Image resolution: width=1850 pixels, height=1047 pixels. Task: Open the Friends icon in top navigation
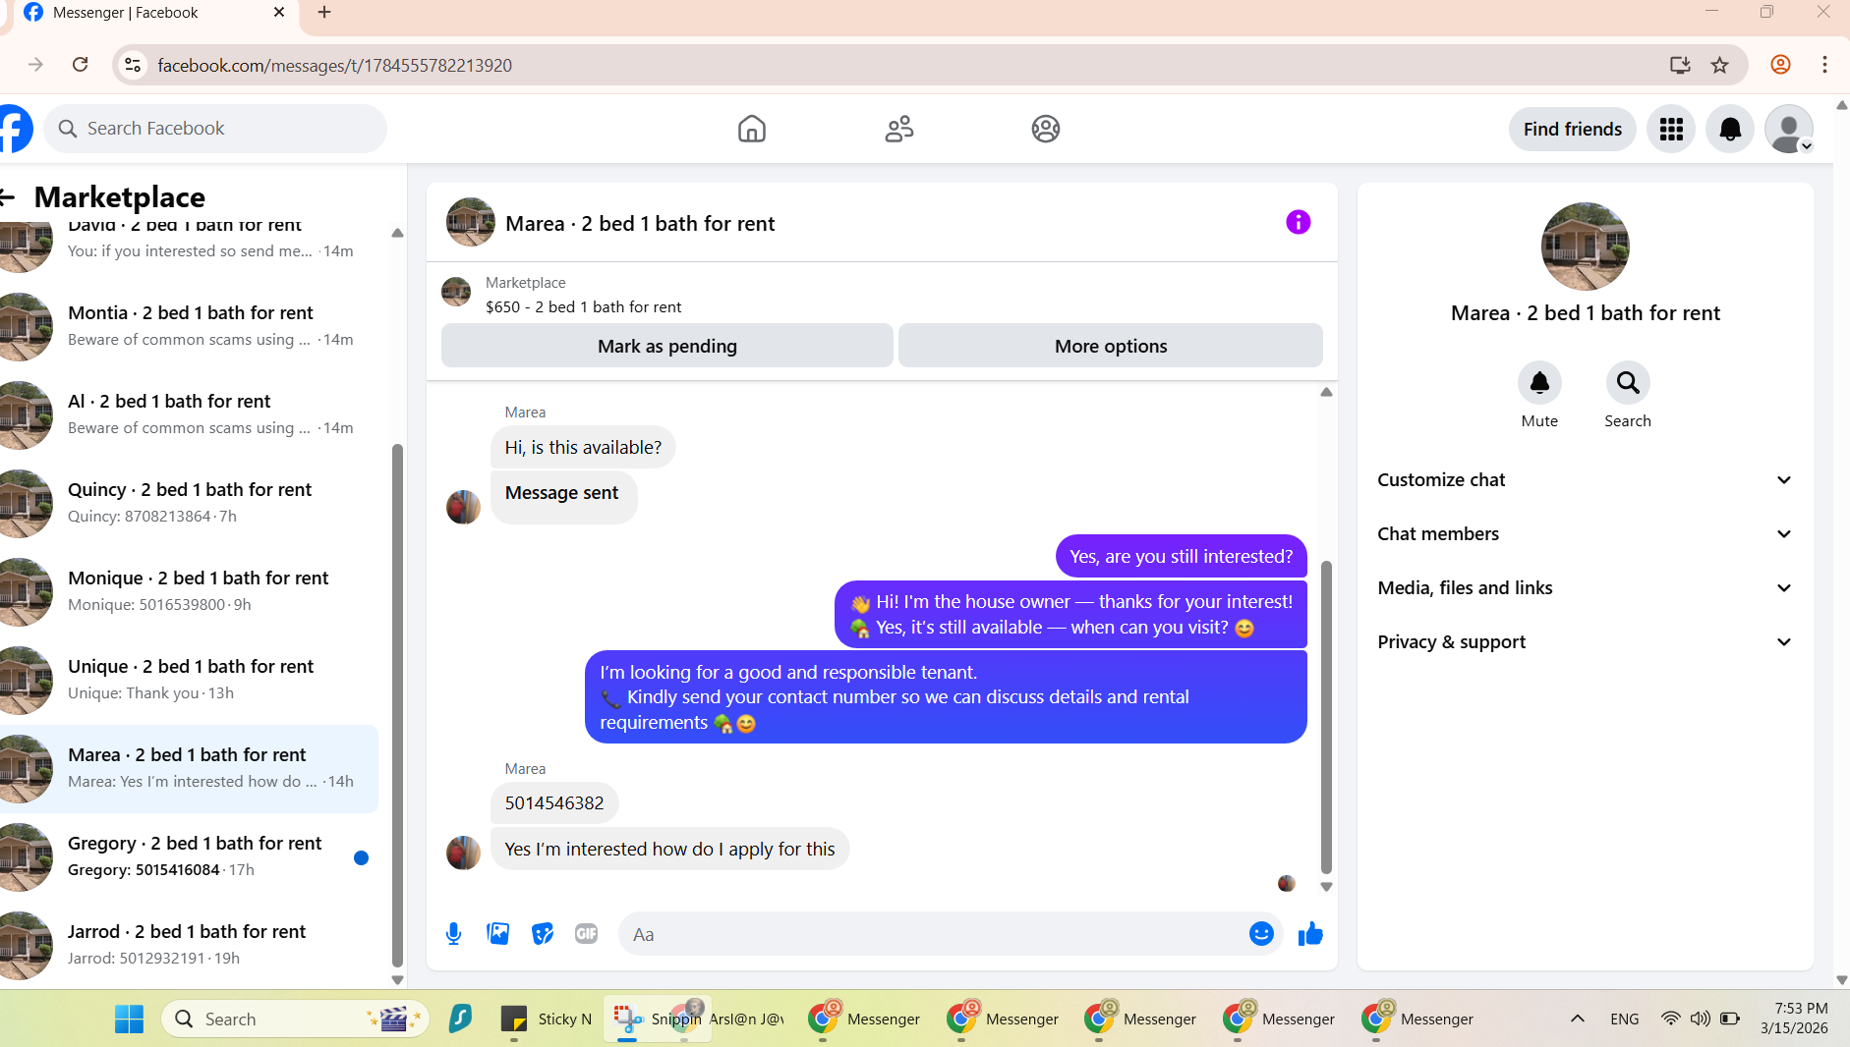(898, 129)
